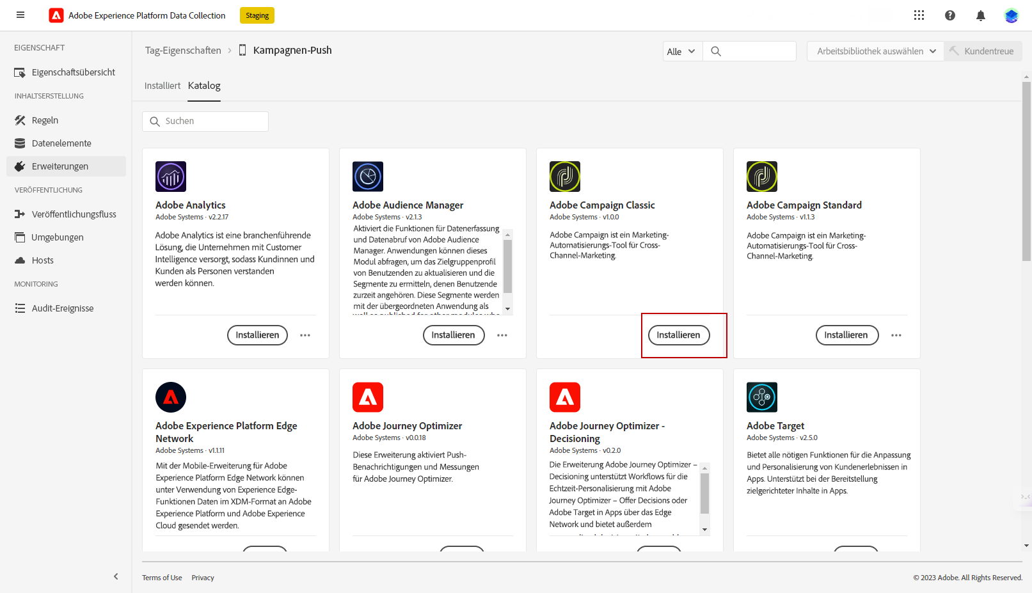Open the notifications bell

click(981, 15)
